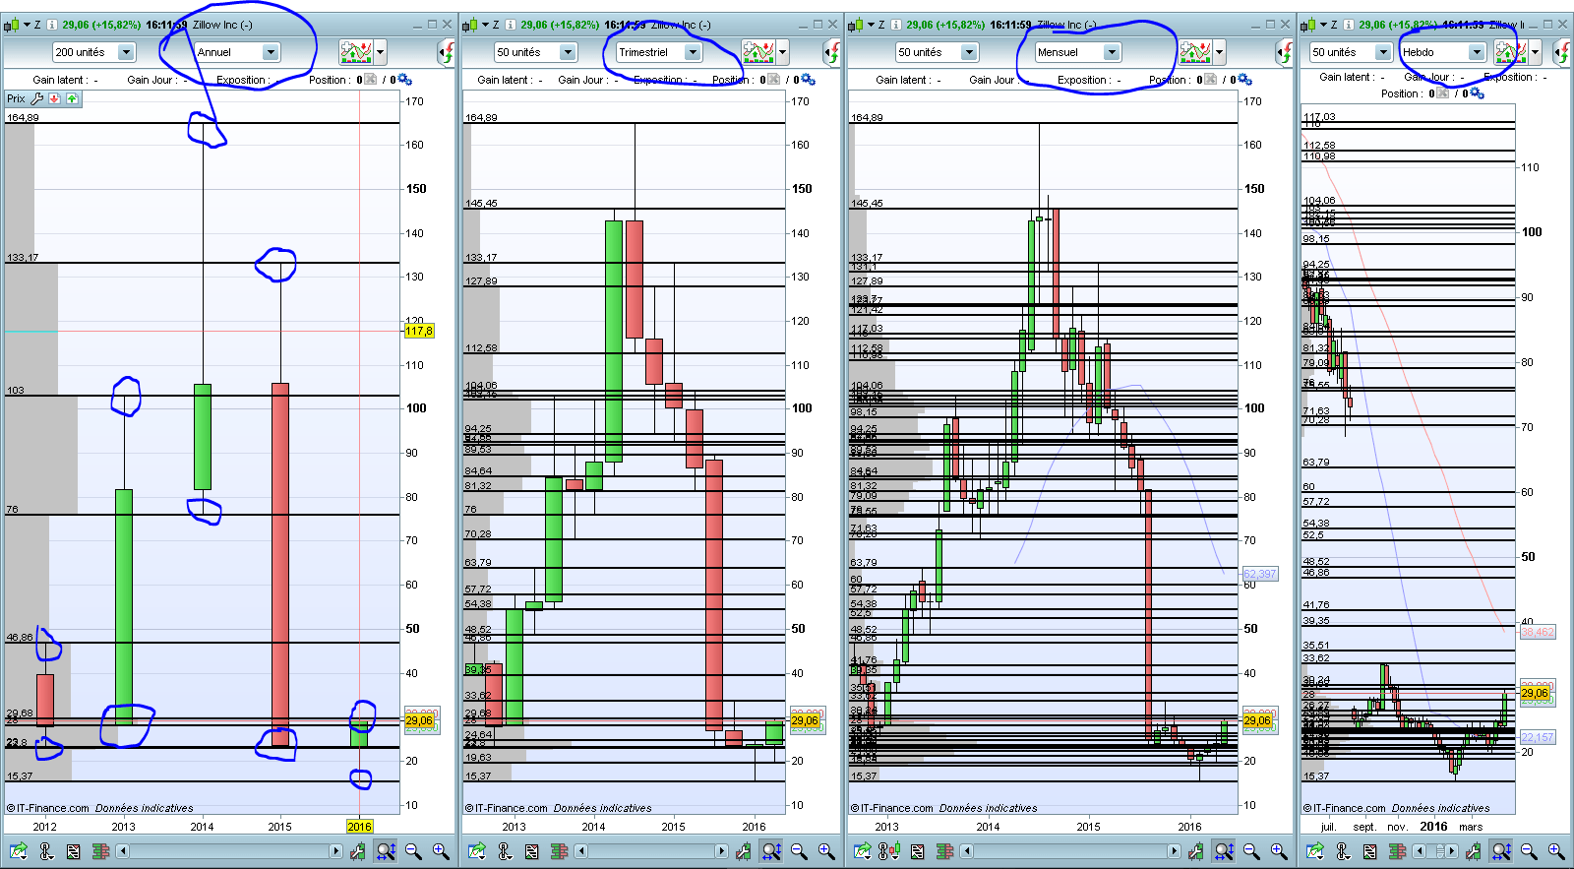Click the highlighted 2016 date on Annuel axis
The image size is (1574, 869).
coord(359,827)
